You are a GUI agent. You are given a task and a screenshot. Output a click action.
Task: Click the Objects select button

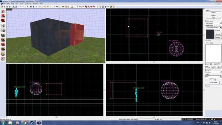[x=213, y=15]
